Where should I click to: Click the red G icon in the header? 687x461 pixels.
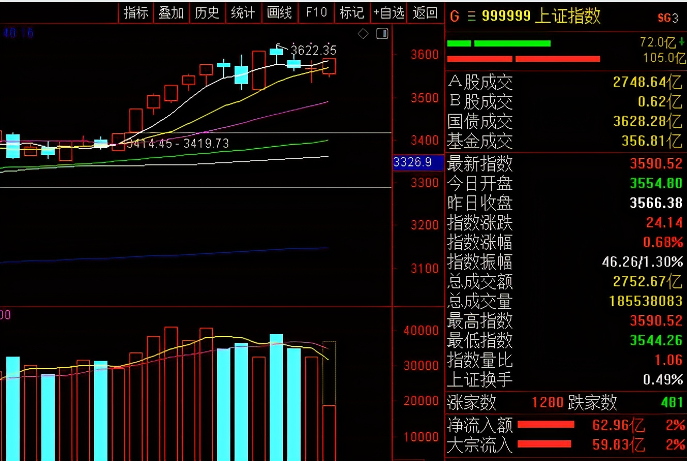click(455, 17)
